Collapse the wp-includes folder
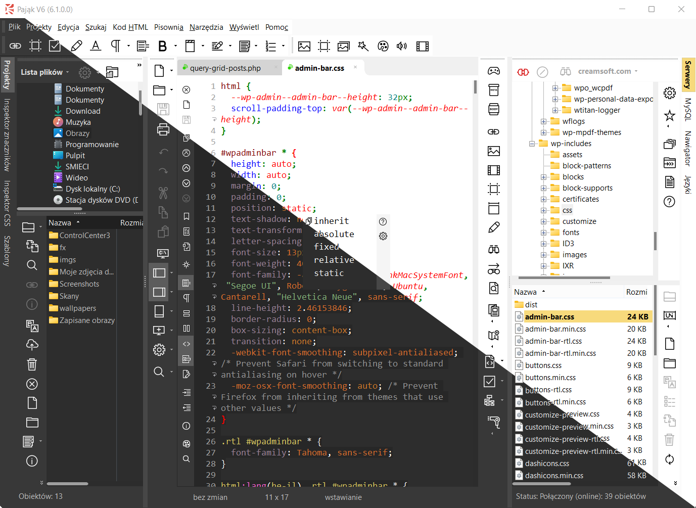Screen dimensions: 696x508 532,144
